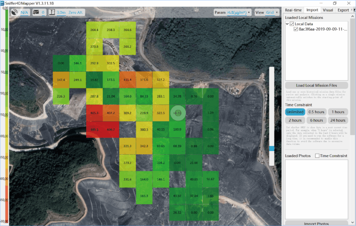The image size is (356, 226).
Task: Click the circular marker on the grid map
Action: (x=178, y=113)
